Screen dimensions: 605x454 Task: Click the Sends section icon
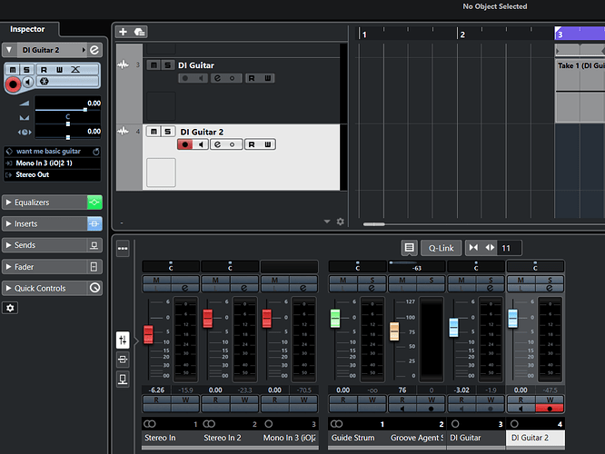(x=94, y=245)
